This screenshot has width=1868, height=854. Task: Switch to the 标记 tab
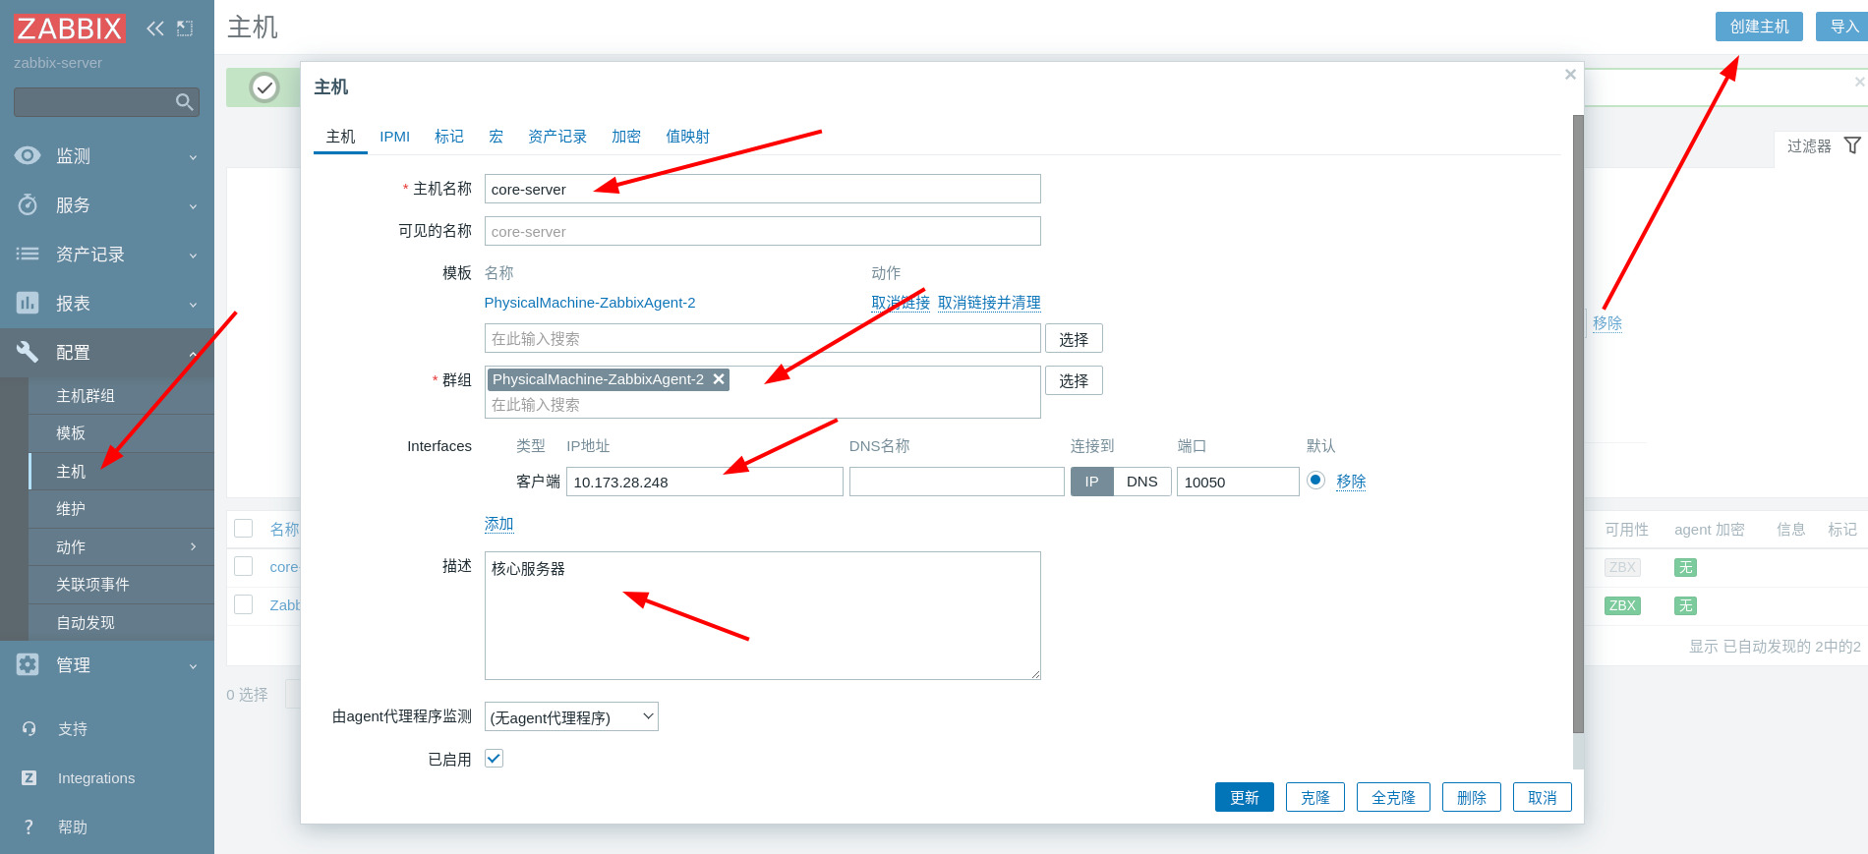click(449, 137)
